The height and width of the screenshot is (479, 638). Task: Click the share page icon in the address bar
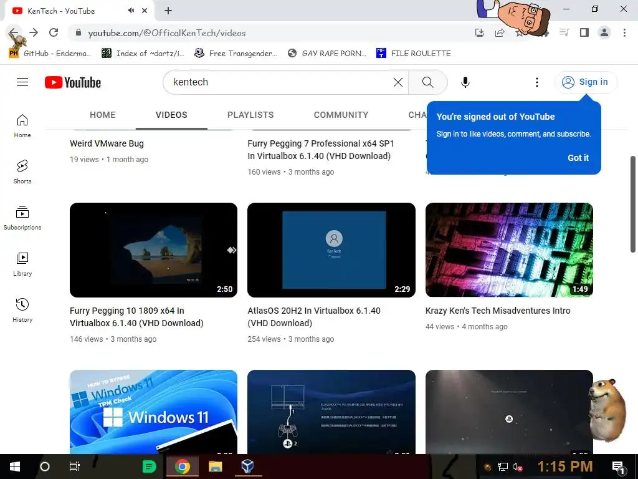[500, 33]
